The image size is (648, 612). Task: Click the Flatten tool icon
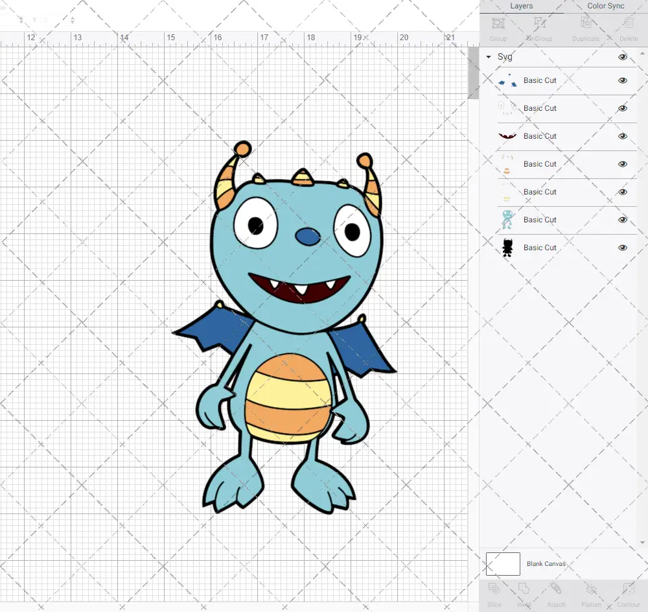coord(591,589)
